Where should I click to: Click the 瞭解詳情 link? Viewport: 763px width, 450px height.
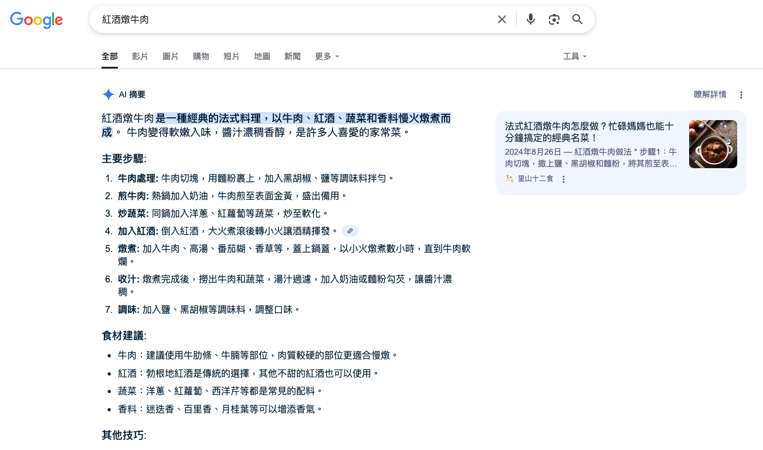tap(710, 94)
